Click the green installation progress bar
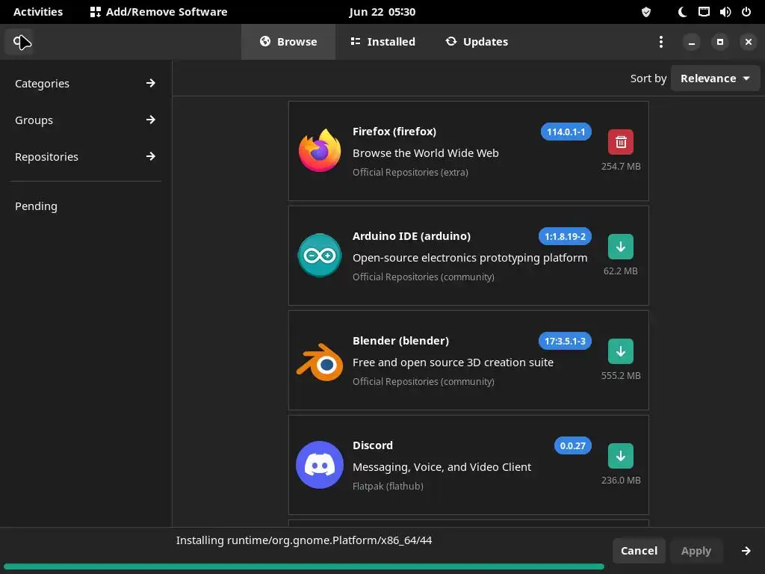 coord(304,567)
